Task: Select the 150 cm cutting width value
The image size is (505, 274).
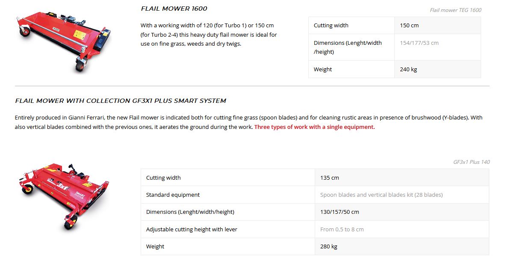Action: tap(409, 26)
